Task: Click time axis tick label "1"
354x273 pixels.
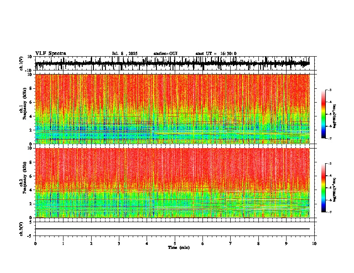Action: [x=63, y=244]
